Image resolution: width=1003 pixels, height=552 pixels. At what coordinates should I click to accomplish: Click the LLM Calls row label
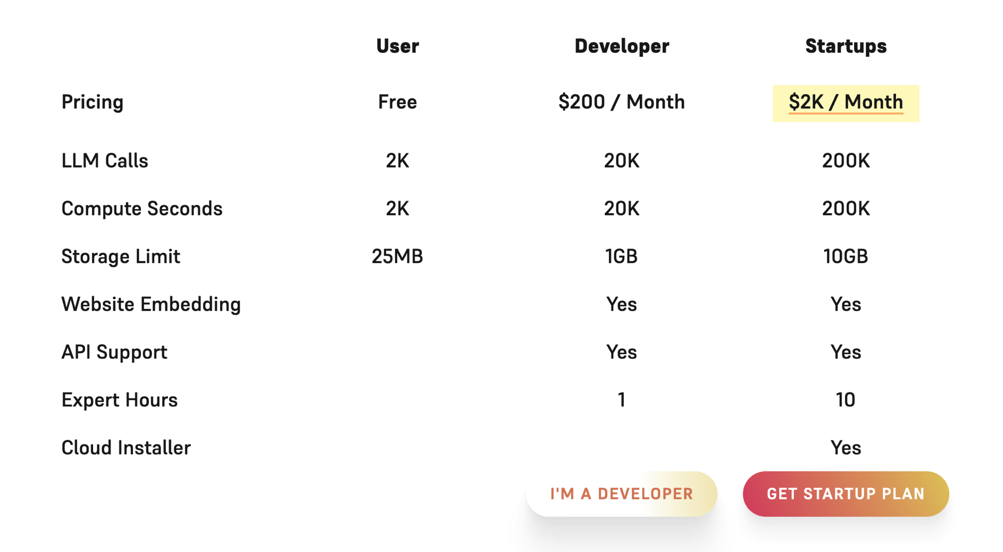coord(105,161)
